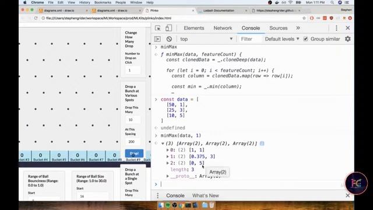Screen dimensions: 373x210
Task: Click the blue Drop button
Action: coord(134,153)
